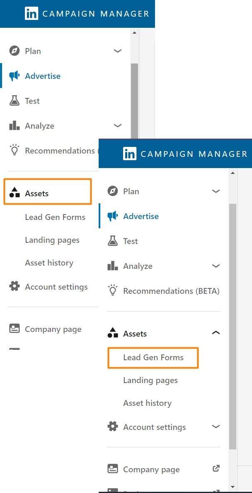
Task: Open the Test menu entry
Action: [x=131, y=241]
